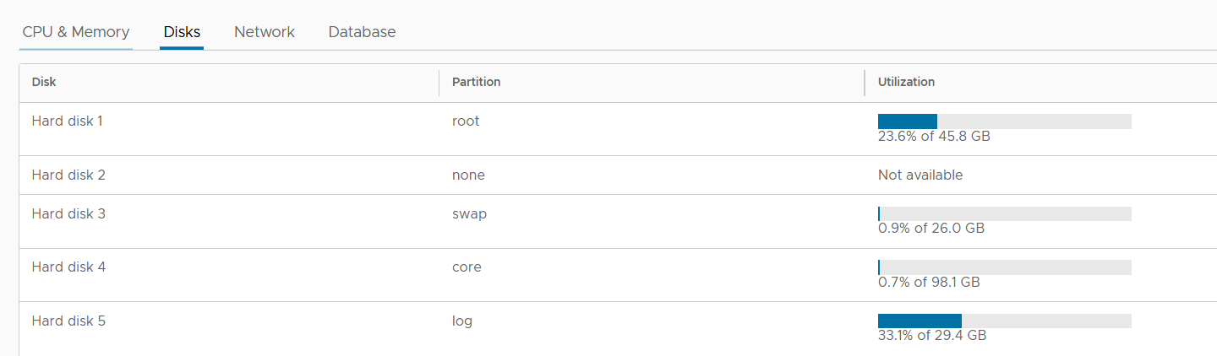Click the root partition cell
Image resolution: width=1217 pixels, height=356 pixels.
(x=466, y=121)
